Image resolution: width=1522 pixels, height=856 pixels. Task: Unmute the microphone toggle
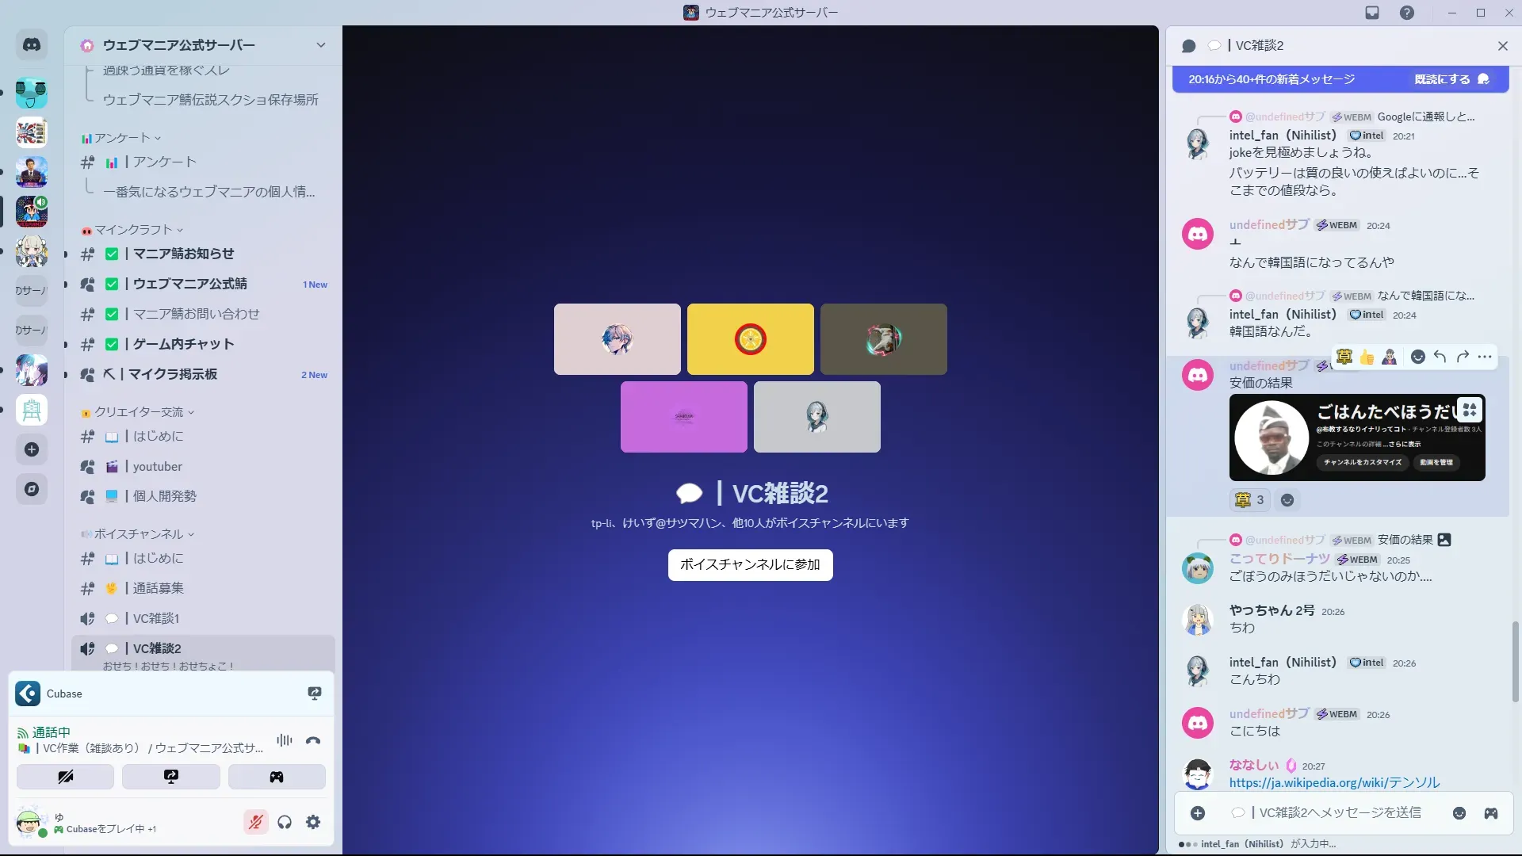click(255, 822)
